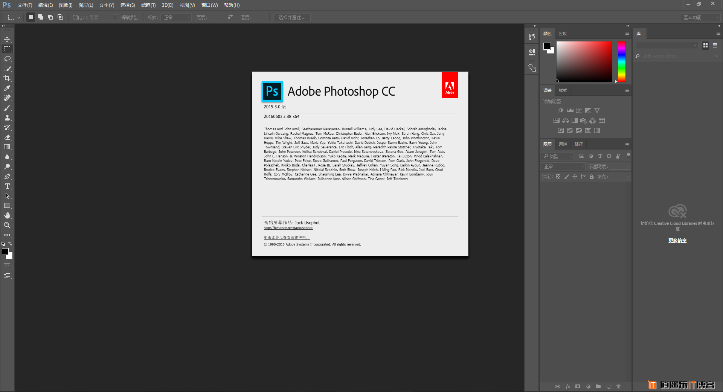This screenshot has height=392, width=723.
Task: Select the Gradient tool
Action: pos(7,147)
